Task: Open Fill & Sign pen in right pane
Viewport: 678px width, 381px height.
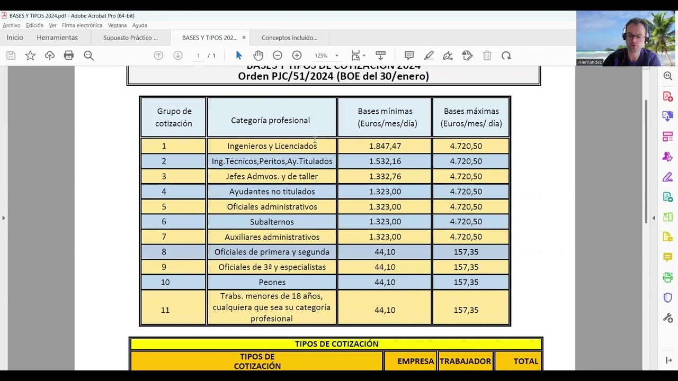Action: click(x=668, y=177)
